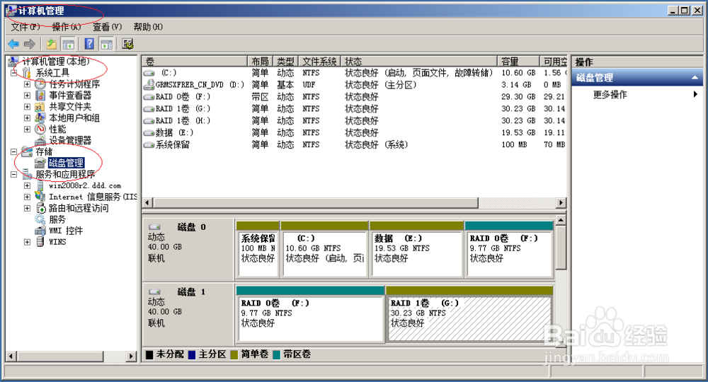The height and width of the screenshot is (382, 708).
Task: Click tree pane scroll left arrow
Action: (11, 357)
